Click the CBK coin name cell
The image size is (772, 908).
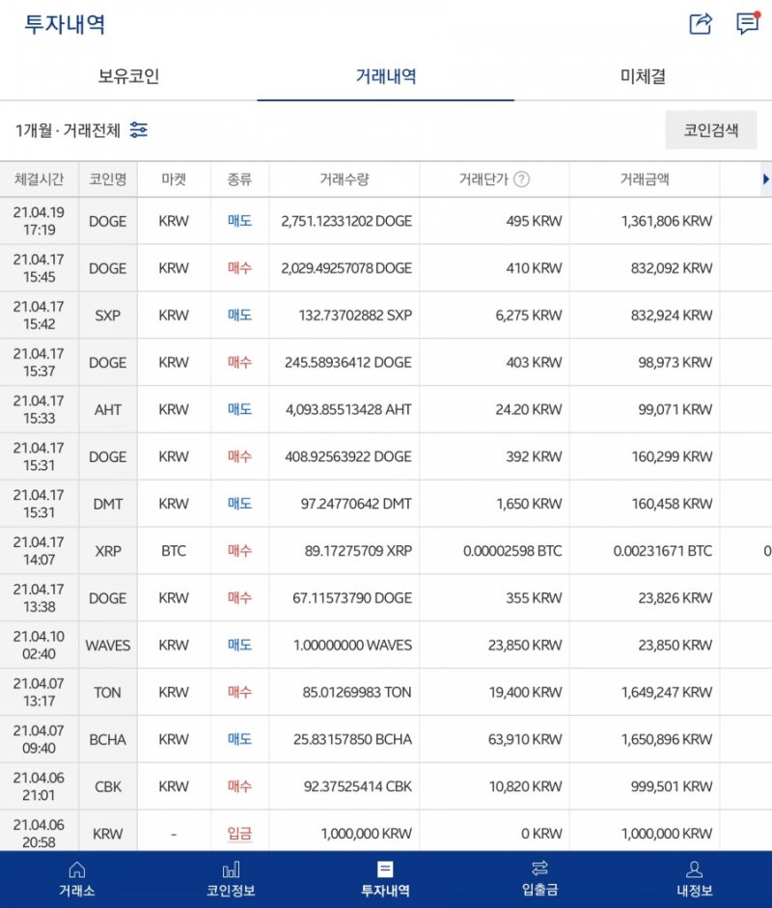[108, 787]
